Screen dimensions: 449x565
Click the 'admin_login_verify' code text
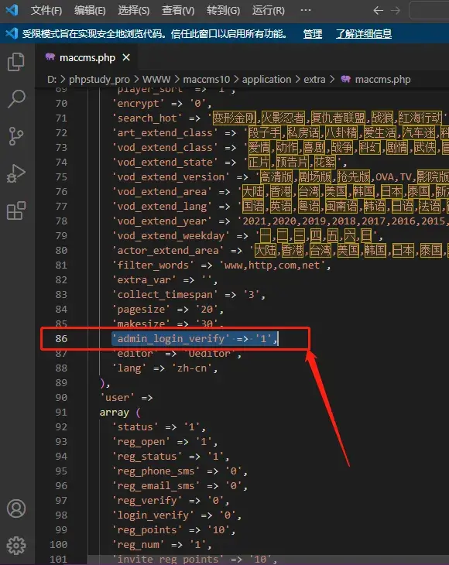click(x=171, y=339)
